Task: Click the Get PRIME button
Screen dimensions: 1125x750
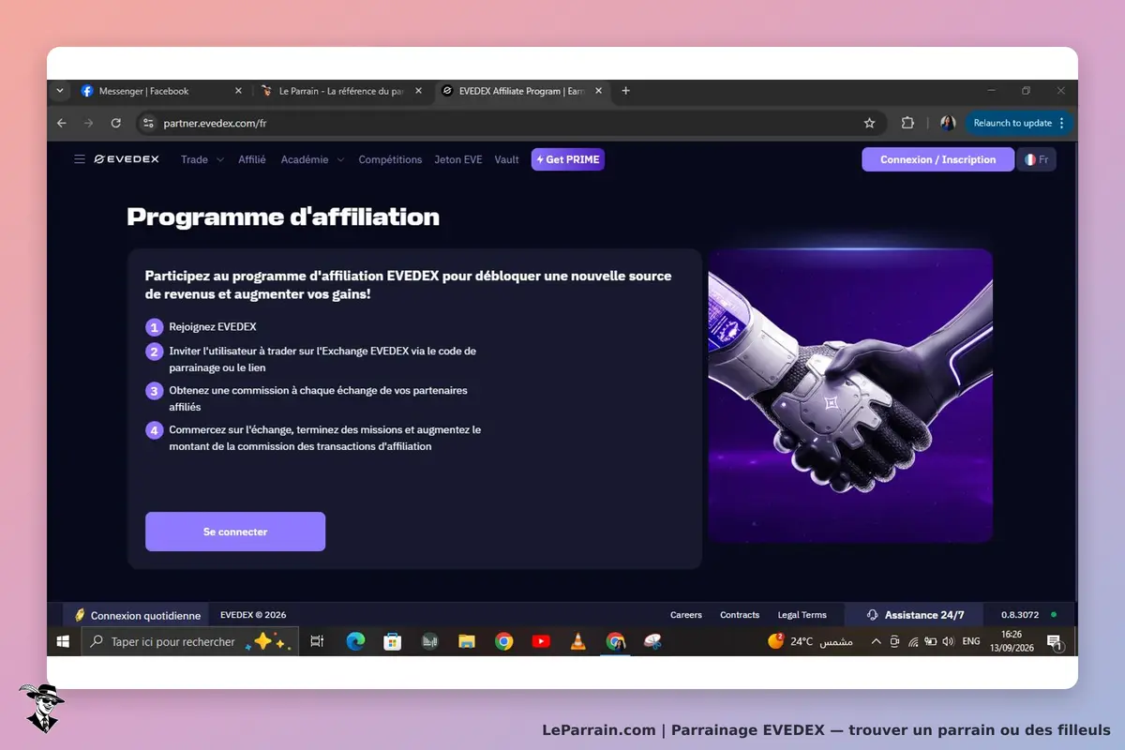Action: pos(568,159)
